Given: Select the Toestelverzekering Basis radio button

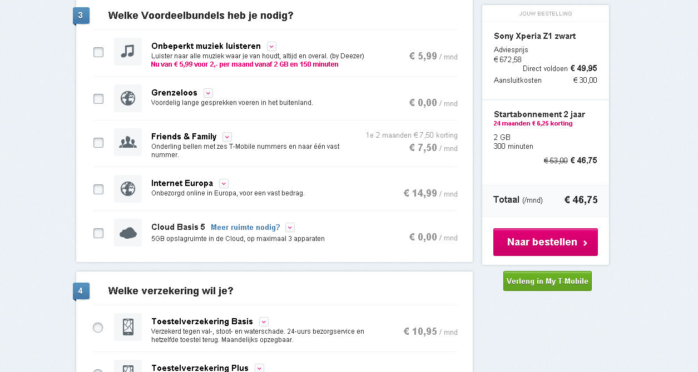Looking at the screenshot, I should [x=98, y=328].
